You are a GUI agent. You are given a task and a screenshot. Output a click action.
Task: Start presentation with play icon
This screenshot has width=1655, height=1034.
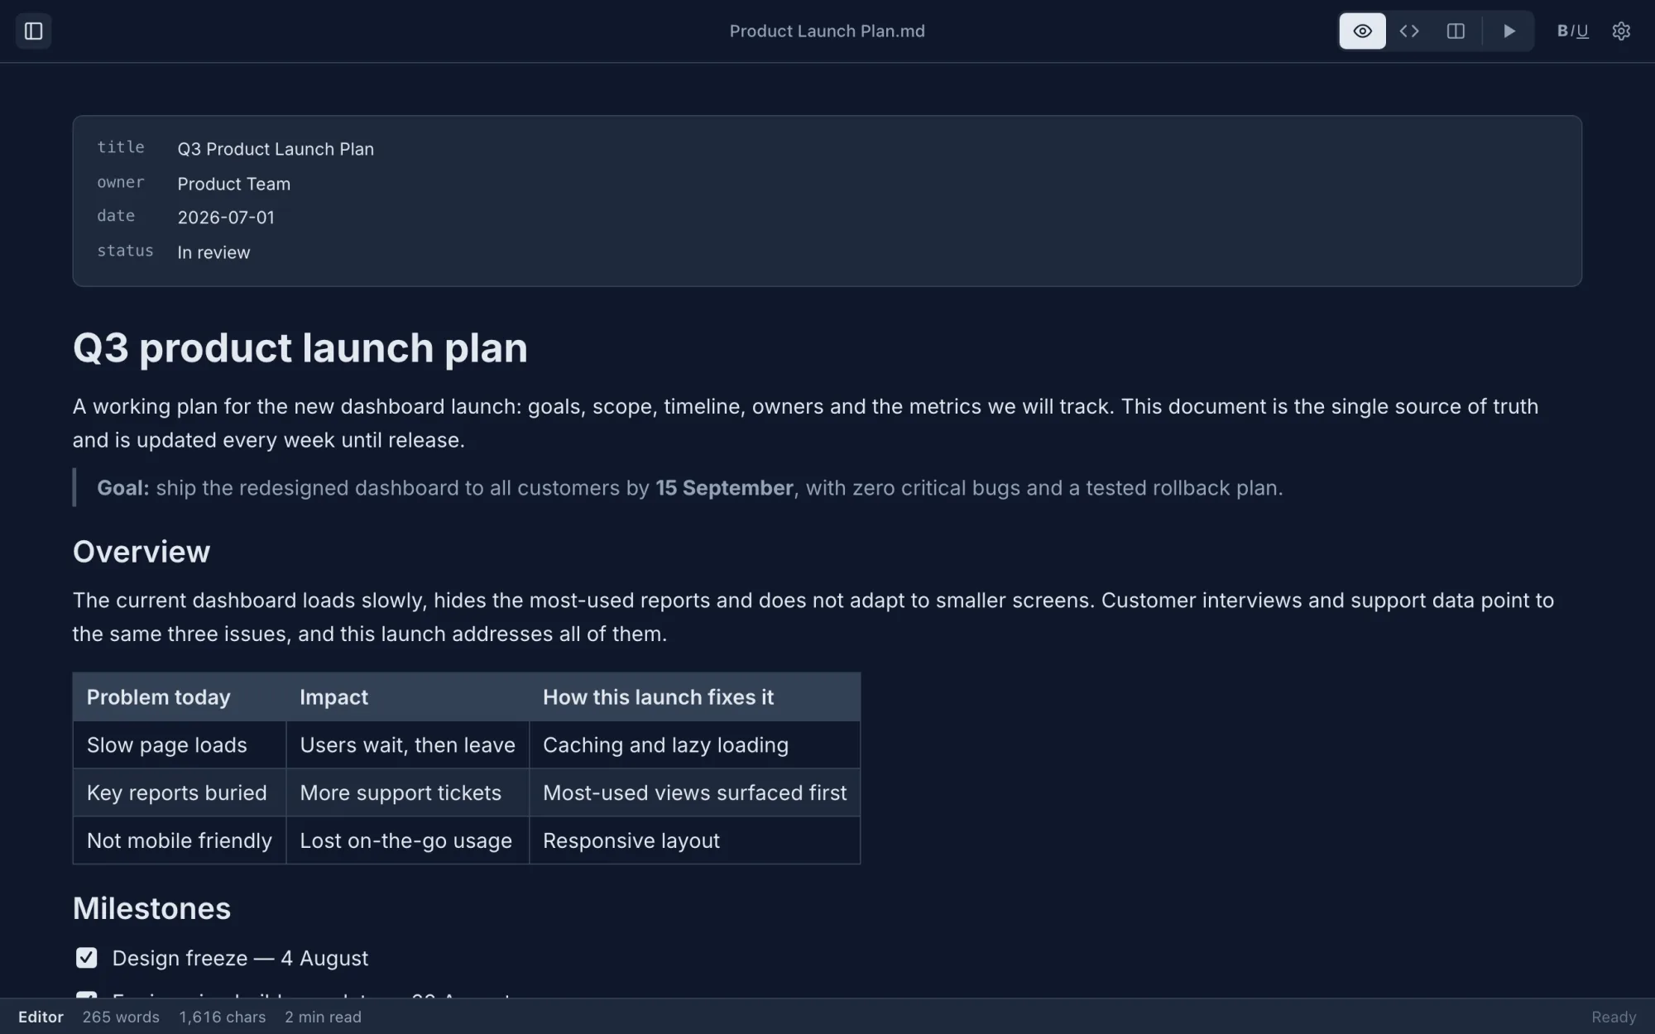[1509, 31]
